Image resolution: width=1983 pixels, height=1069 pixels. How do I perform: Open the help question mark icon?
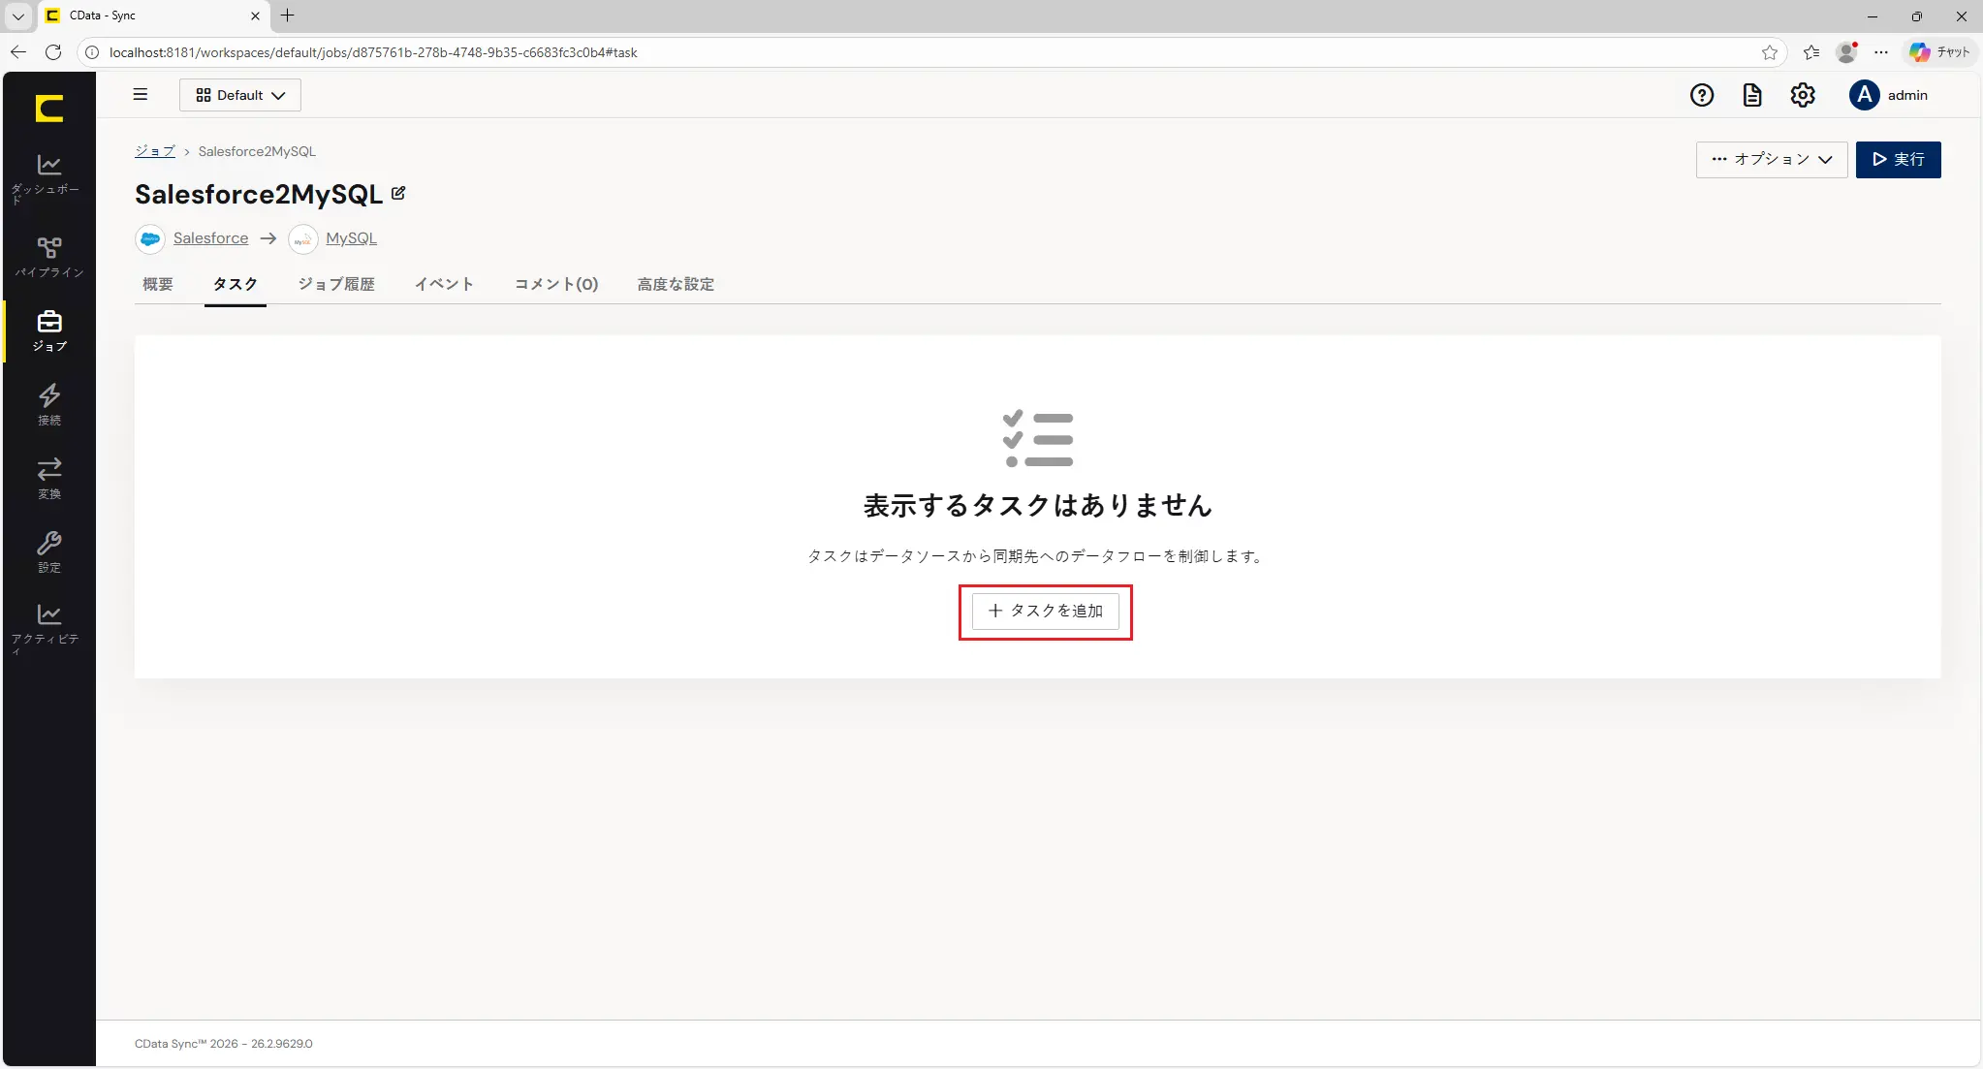point(1702,95)
